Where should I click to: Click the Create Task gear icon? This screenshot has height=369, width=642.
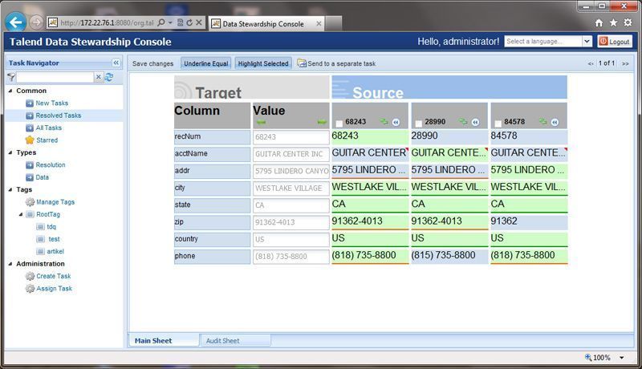30,276
